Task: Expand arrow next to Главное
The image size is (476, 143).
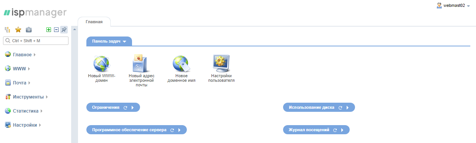Action: pyautogui.click(x=35, y=55)
